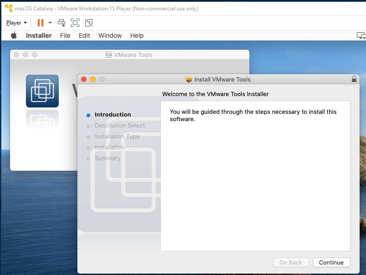Select the Summary step

pos(107,158)
